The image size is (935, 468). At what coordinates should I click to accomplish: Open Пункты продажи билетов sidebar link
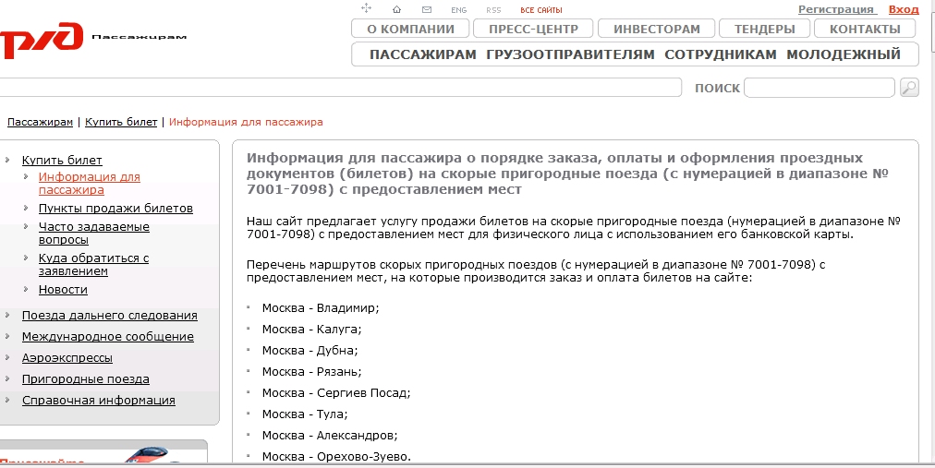pos(115,209)
